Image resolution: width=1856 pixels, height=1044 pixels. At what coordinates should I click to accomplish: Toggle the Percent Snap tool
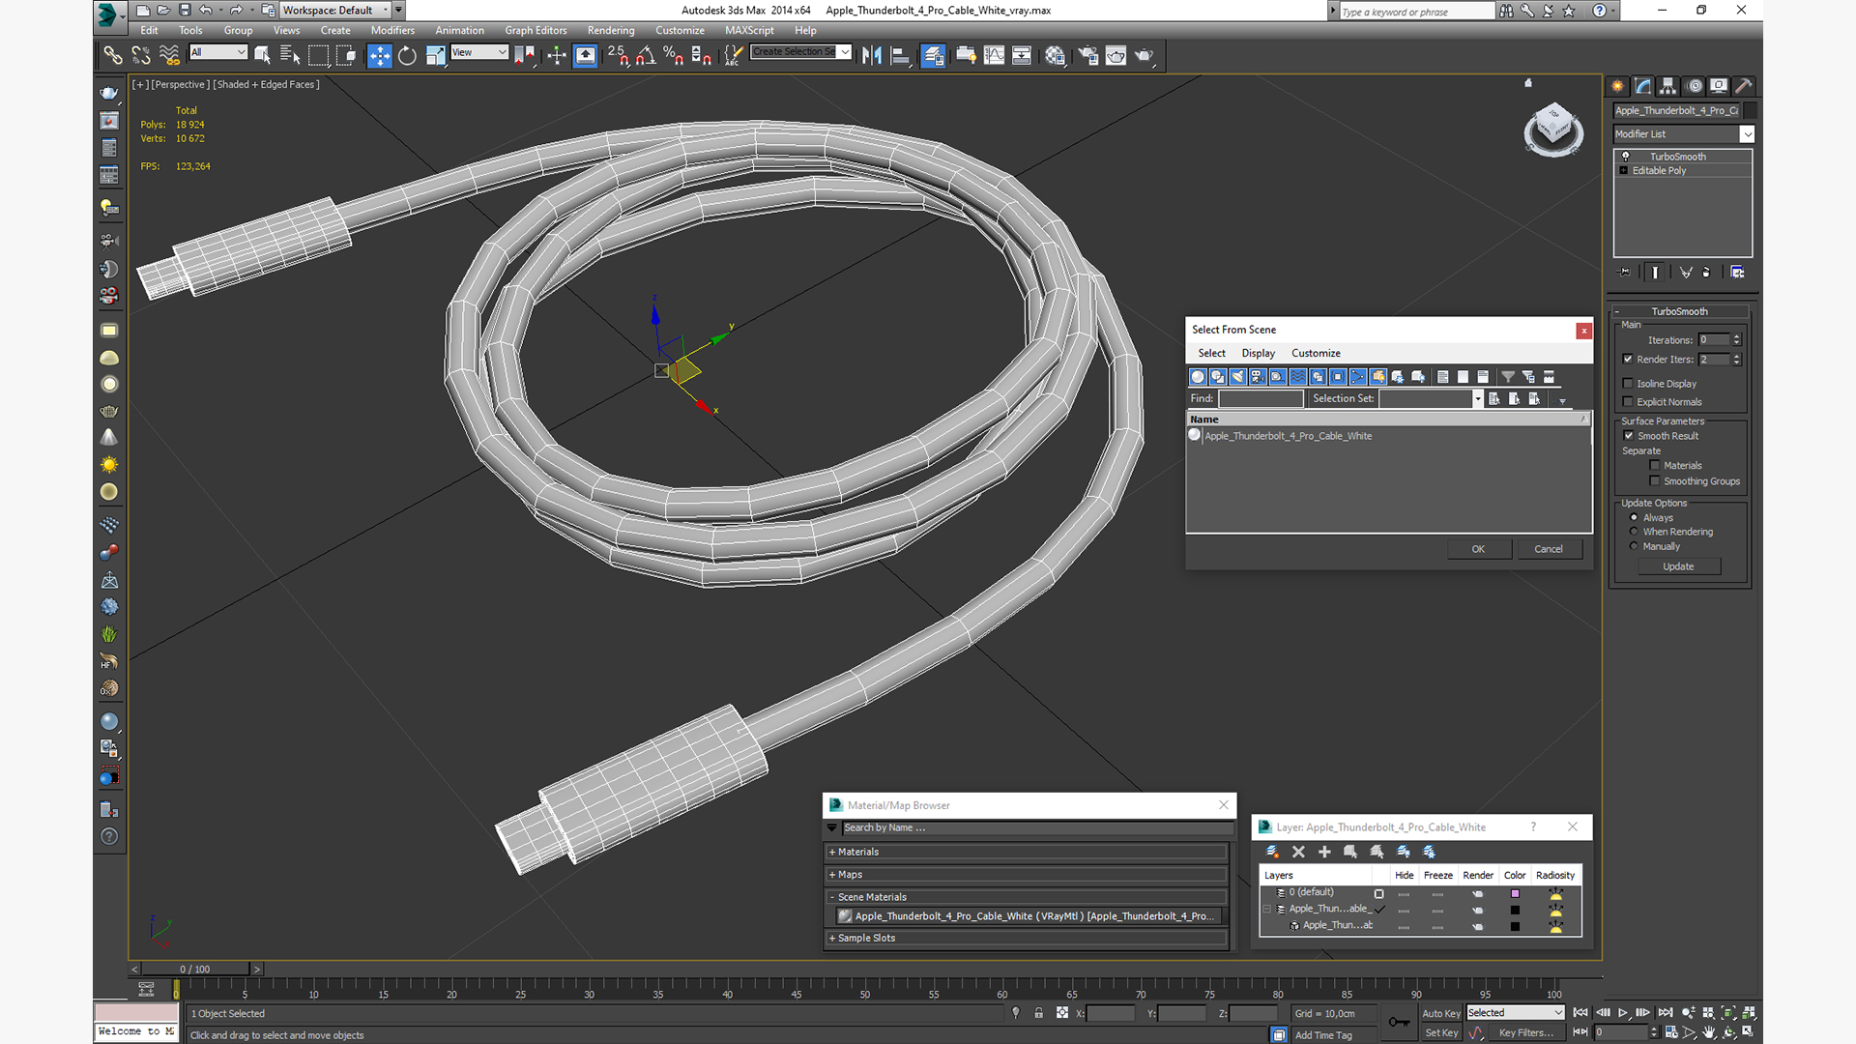[674, 55]
